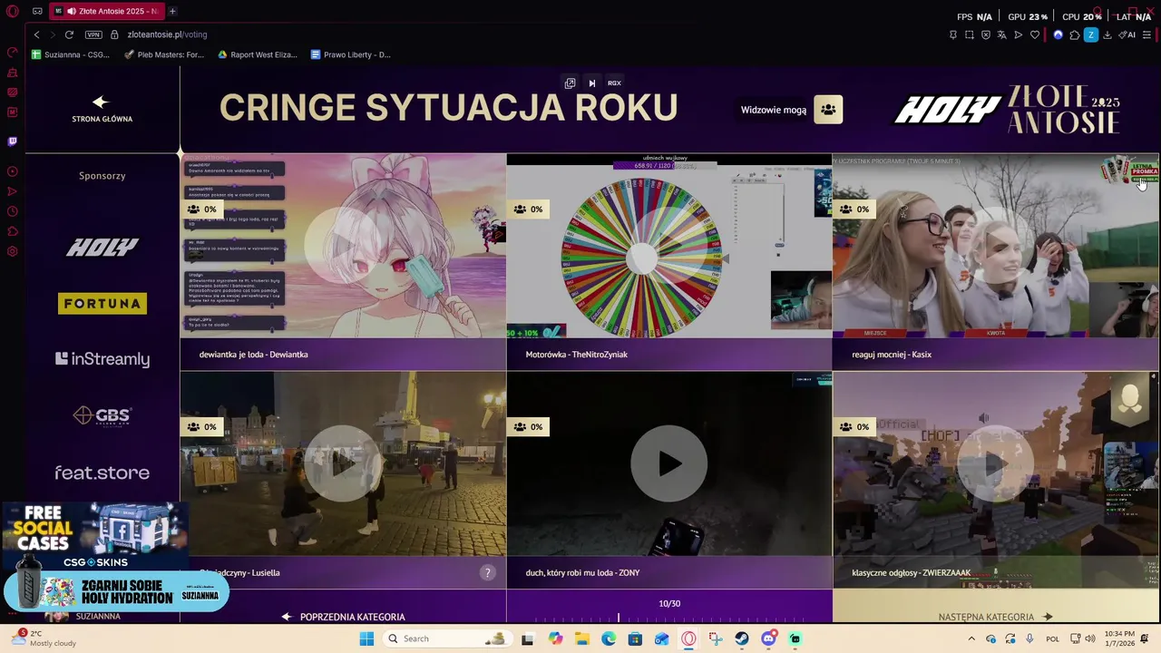Open the feat.store sponsor logo
The width and height of the screenshot is (1161, 653).
point(102,473)
